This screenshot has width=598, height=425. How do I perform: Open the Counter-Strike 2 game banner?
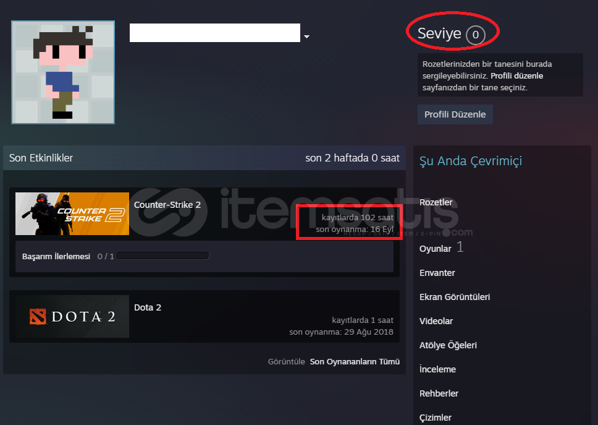(x=72, y=213)
